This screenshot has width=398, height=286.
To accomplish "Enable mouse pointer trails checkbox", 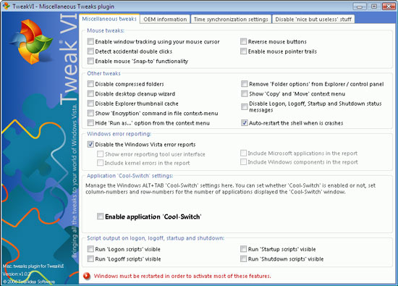I will click(x=243, y=51).
